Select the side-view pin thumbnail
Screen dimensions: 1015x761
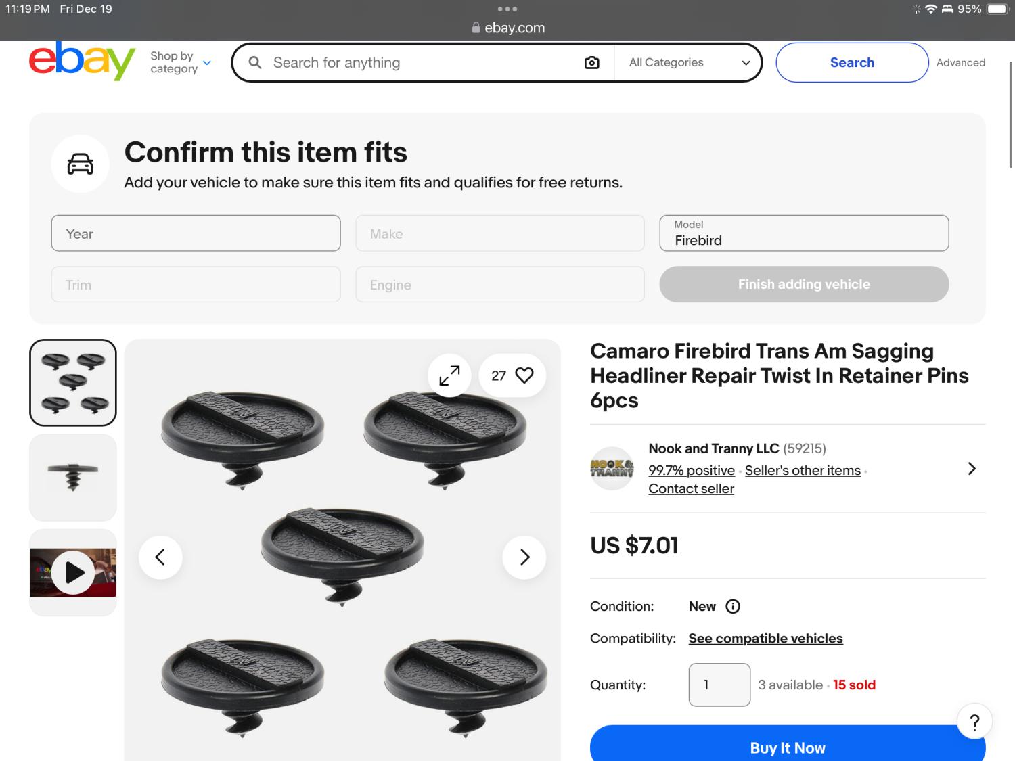click(x=73, y=478)
